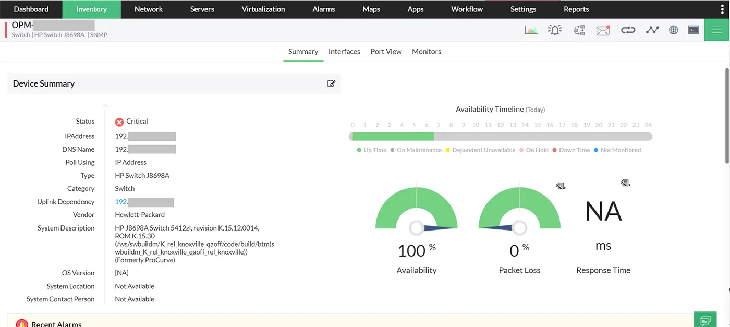Click the alarm bell notification icon

coord(554,30)
